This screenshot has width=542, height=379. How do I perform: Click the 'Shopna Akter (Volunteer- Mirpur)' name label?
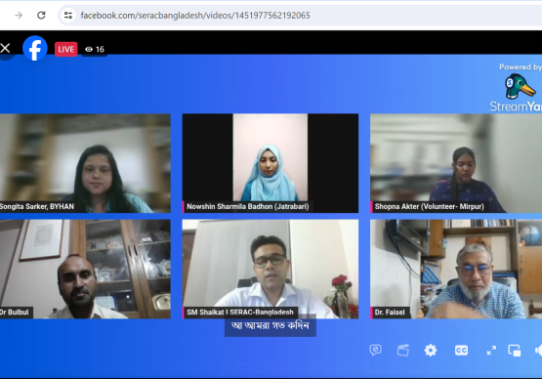[429, 206]
